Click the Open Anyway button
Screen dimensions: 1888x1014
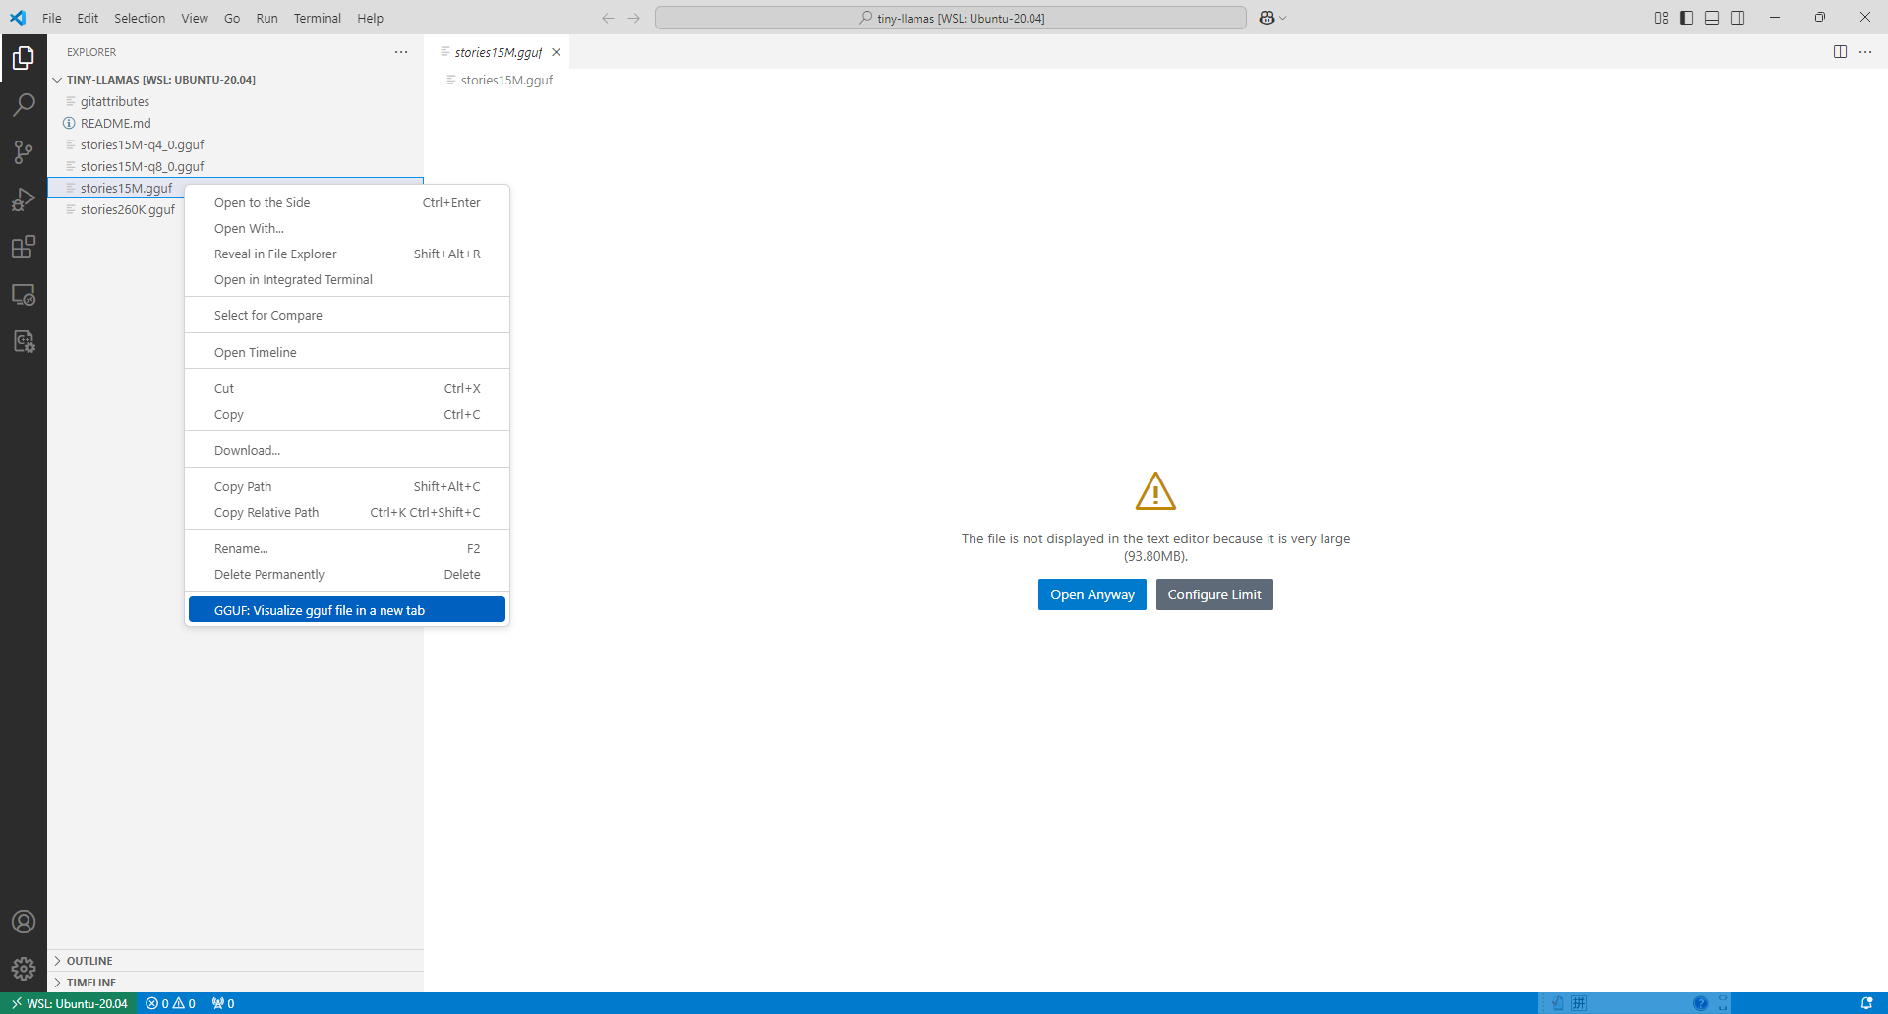tap(1091, 594)
